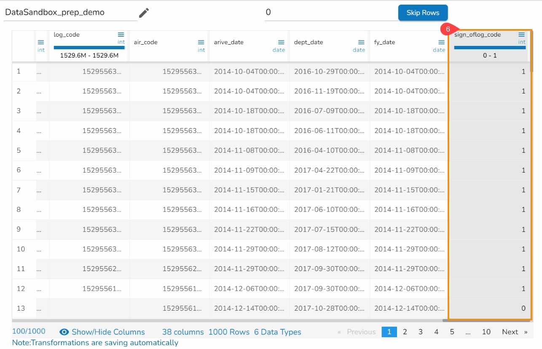
Task: Expand the 38 columns summary link
Action: [182, 332]
